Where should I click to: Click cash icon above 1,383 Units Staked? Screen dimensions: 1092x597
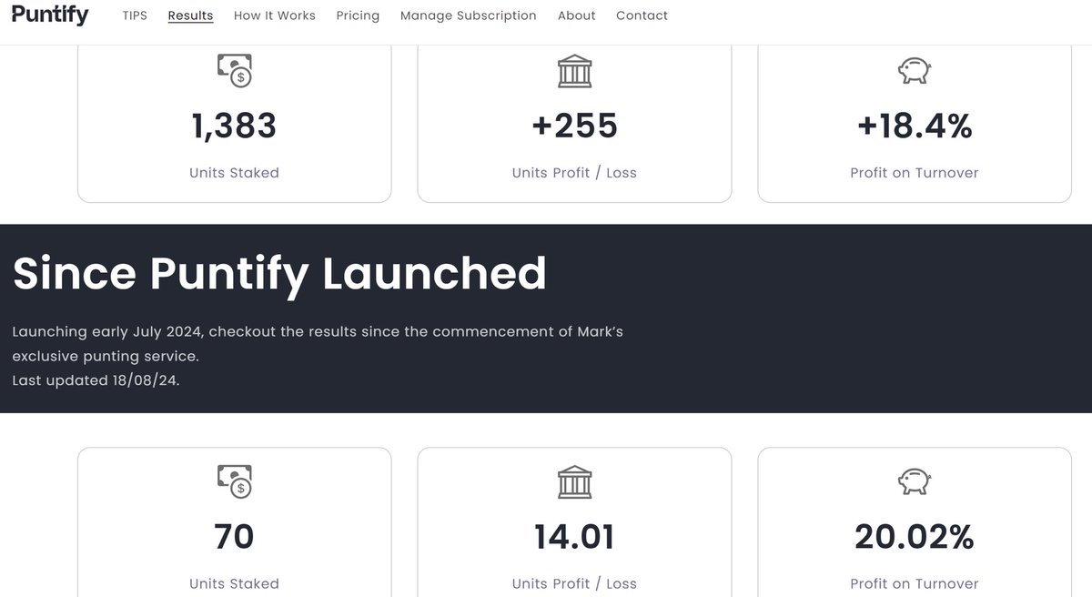[234, 70]
